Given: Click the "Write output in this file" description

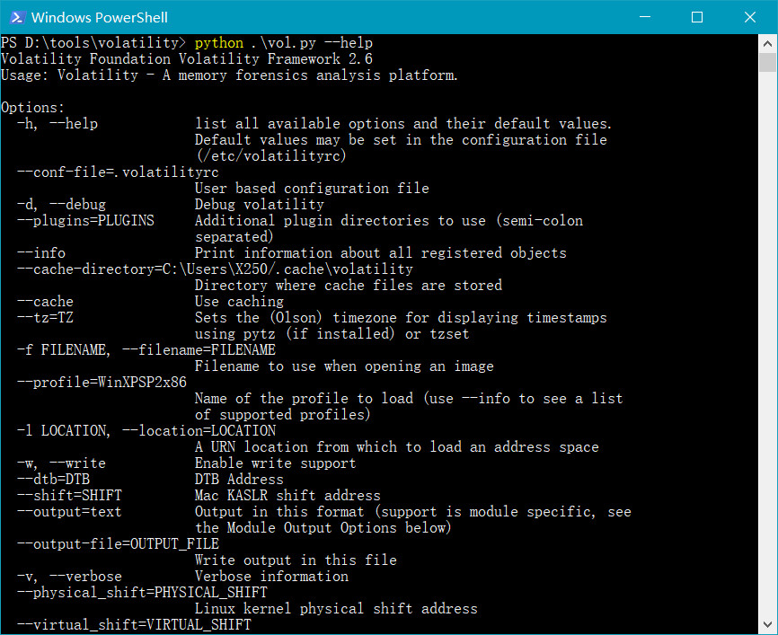Looking at the screenshot, I should point(296,560).
